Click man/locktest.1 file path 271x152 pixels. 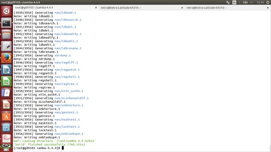point(67,127)
